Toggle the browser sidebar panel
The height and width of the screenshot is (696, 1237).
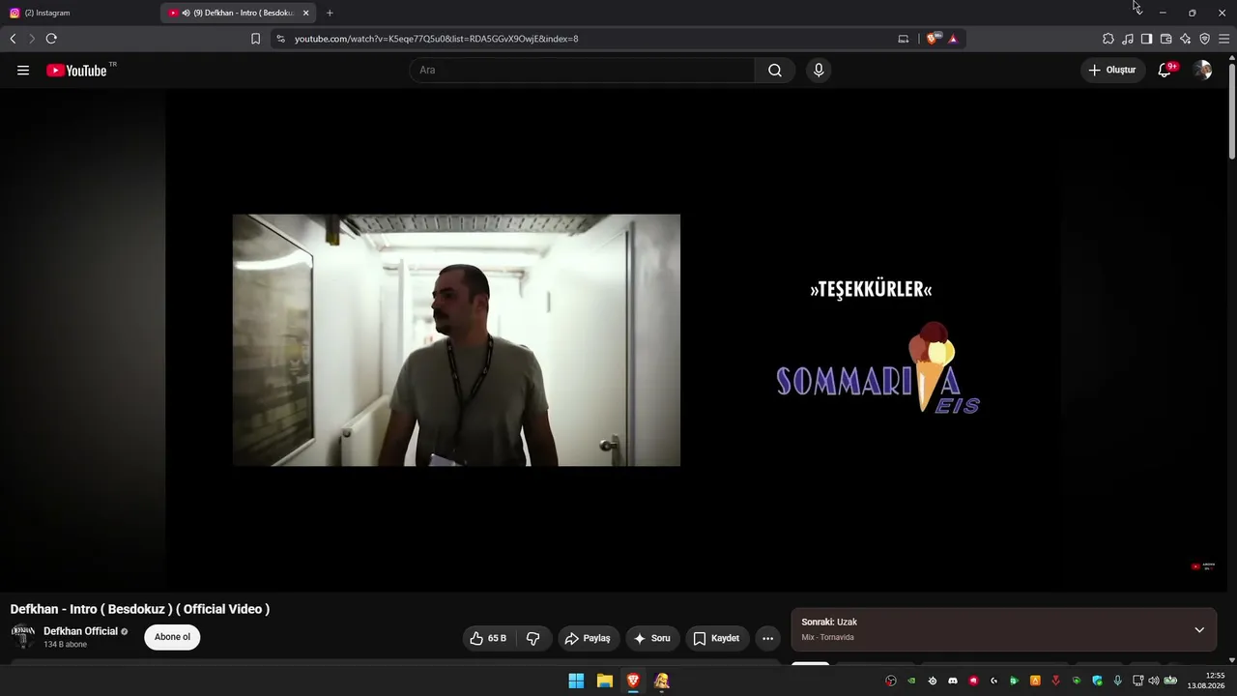[x=1146, y=39]
